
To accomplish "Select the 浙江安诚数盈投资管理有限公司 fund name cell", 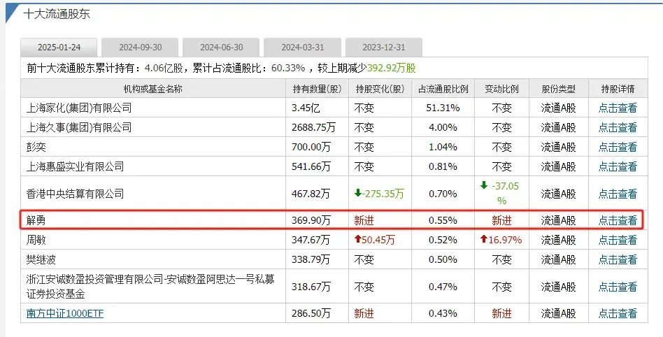I will coord(153,286).
